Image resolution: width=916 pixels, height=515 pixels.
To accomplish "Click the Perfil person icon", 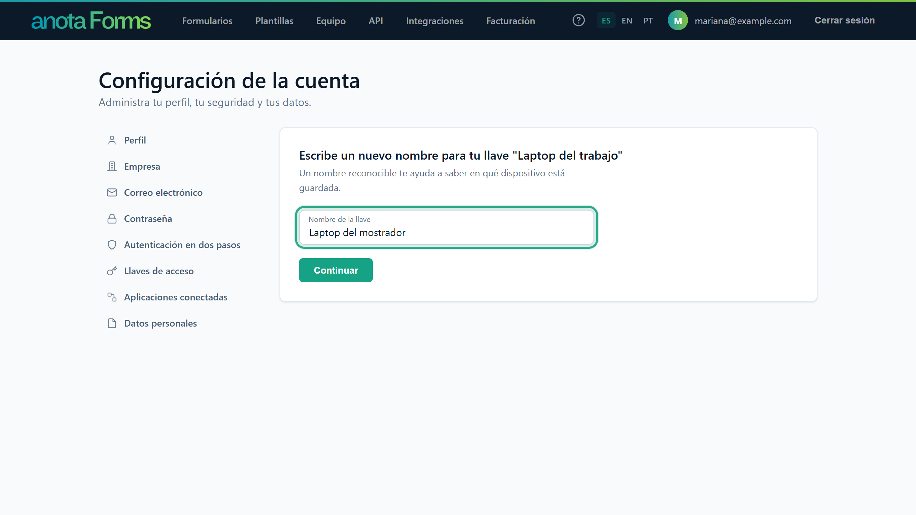I will tap(112, 140).
